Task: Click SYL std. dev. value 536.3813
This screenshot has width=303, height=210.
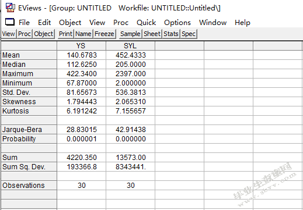Action: 131,92
